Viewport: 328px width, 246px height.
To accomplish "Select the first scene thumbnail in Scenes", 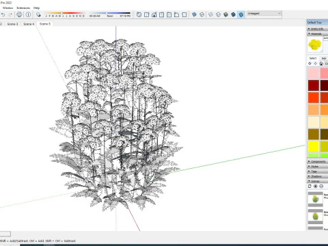I will tap(315, 199).
